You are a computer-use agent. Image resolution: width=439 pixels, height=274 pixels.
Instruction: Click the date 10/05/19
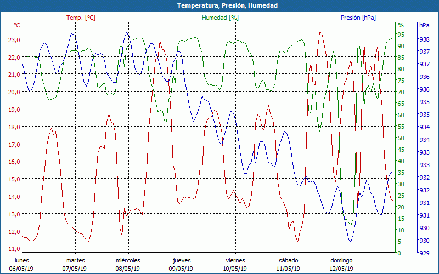(x=235, y=269)
